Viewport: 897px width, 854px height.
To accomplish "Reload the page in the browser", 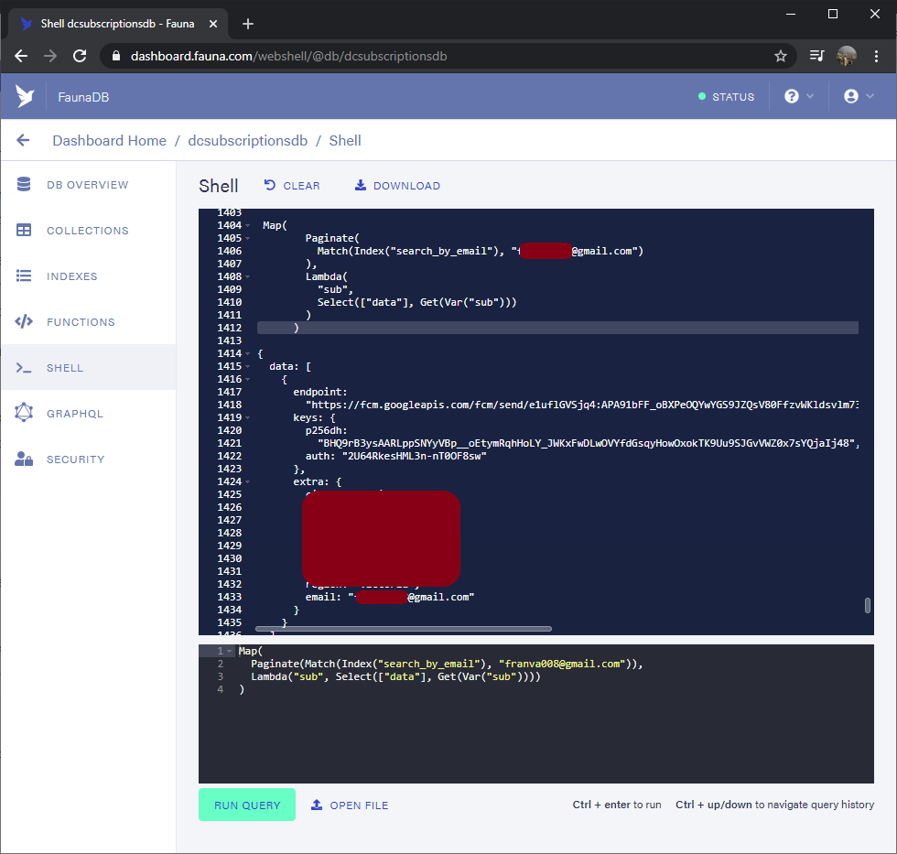I will coord(80,56).
